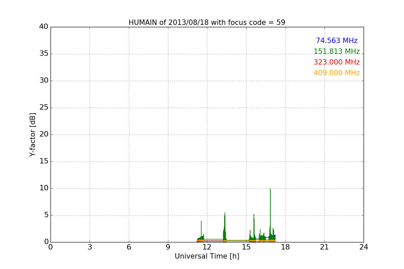This screenshot has width=404, height=269.
Task: Click the x-axis tick label 18
Action: [285, 247]
